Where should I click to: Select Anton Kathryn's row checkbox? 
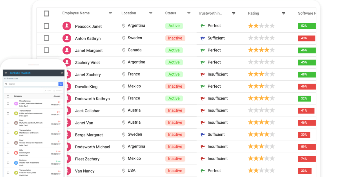46,38
